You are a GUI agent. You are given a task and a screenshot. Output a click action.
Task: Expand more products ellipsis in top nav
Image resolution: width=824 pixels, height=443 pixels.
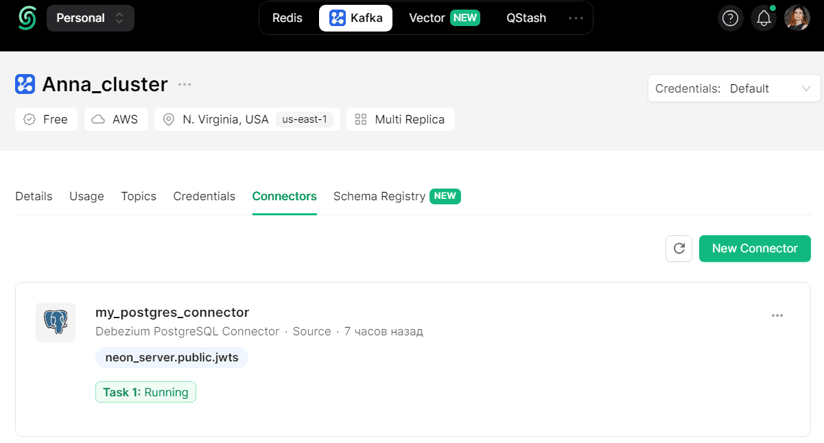click(x=576, y=18)
